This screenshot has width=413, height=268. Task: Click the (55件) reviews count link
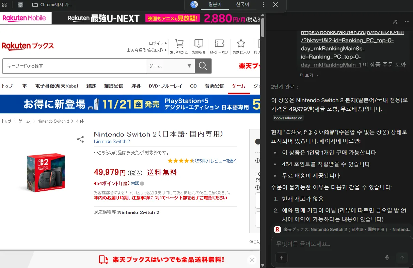click(x=201, y=161)
